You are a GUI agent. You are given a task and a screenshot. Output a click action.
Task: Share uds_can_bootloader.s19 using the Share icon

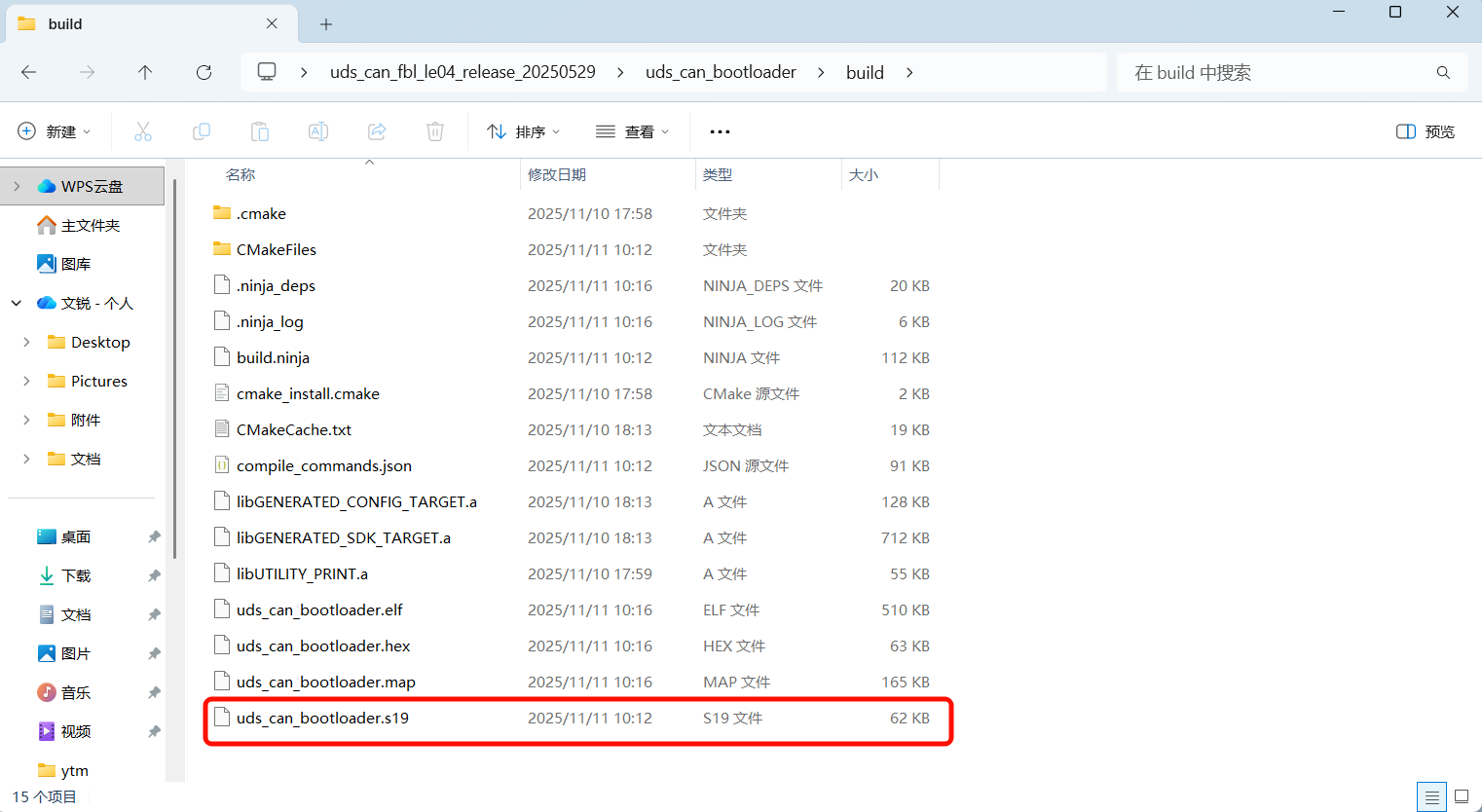tap(376, 130)
